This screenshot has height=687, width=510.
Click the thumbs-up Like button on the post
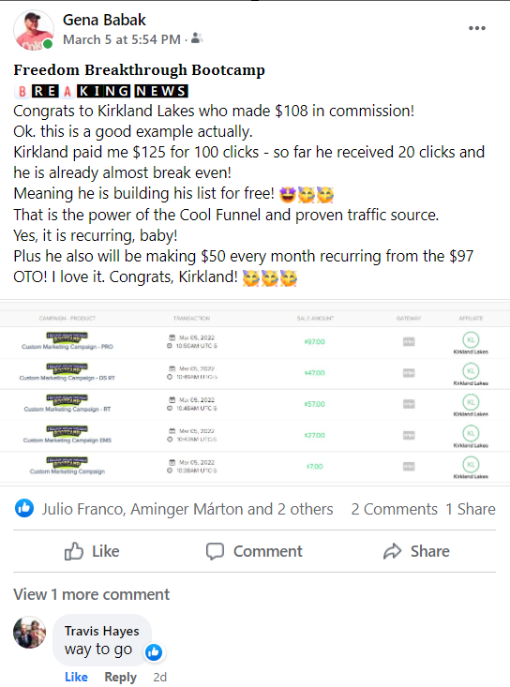pyautogui.click(x=92, y=551)
